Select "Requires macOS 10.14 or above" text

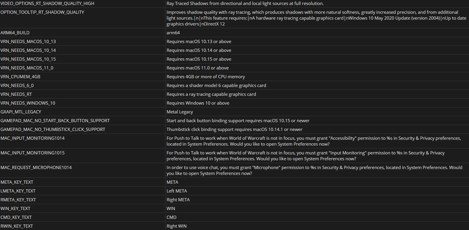point(199,50)
